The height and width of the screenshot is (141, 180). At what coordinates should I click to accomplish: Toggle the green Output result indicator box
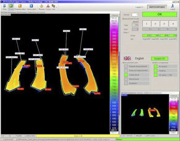(126, 75)
